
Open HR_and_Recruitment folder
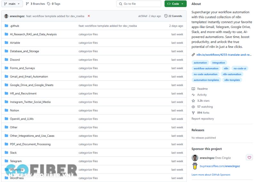(23, 93)
